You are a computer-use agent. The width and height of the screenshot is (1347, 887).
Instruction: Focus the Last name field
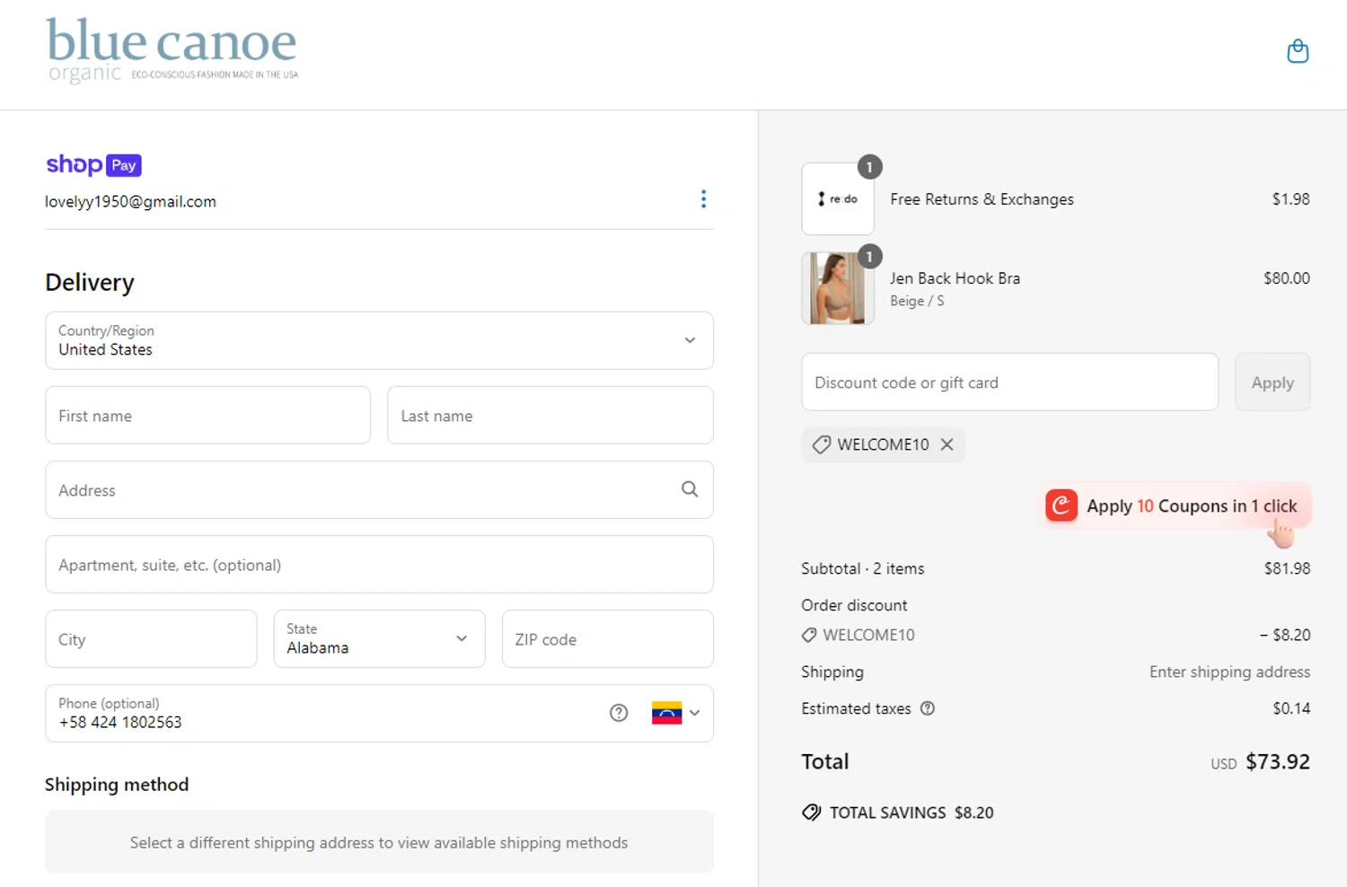pyautogui.click(x=550, y=416)
